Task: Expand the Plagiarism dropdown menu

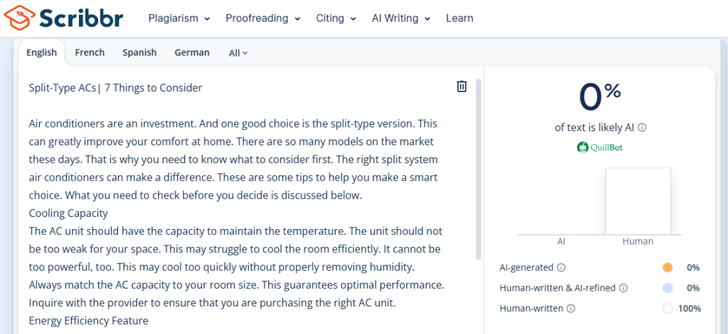Action: pos(179,18)
